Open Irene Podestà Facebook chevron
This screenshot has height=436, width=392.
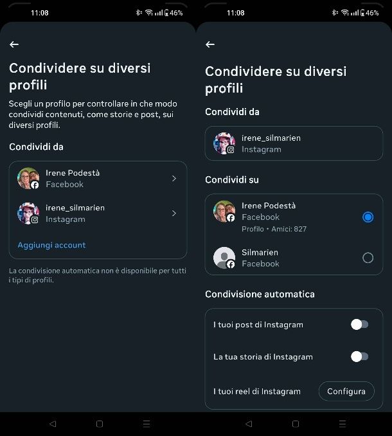click(174, 179)
